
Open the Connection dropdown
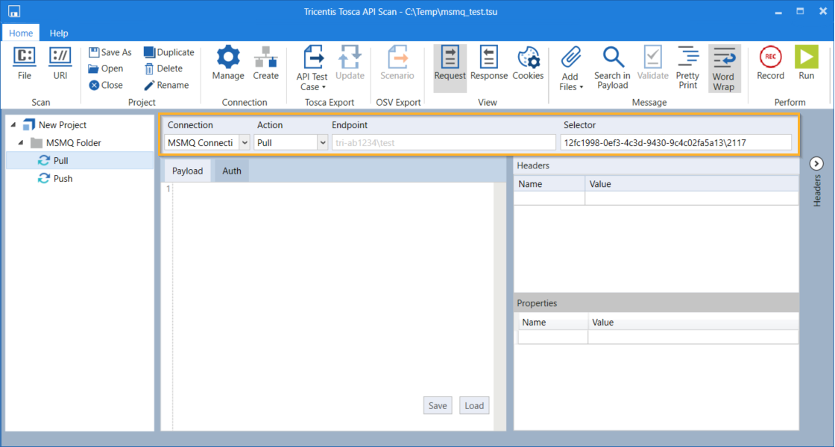[244, 142]
